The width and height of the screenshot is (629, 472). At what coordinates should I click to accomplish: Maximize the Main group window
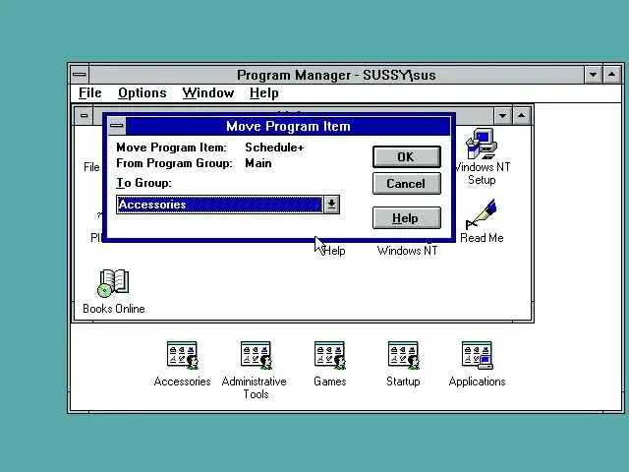(521, 116)
